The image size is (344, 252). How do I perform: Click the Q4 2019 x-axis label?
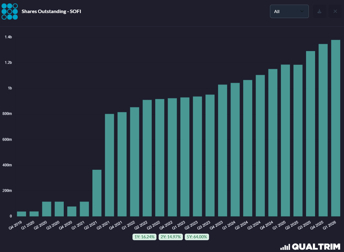(x=15, y=225)
